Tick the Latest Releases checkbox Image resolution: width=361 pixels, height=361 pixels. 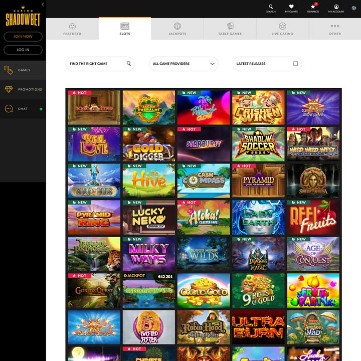296,64
